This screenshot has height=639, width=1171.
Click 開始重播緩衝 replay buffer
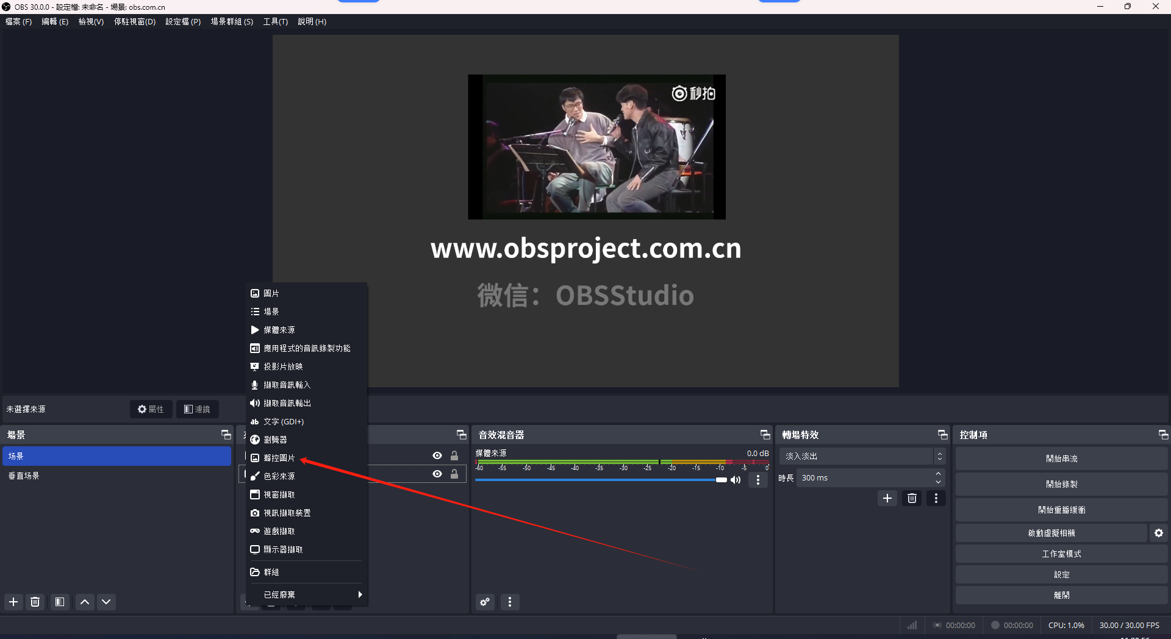tap(1061, 510)
